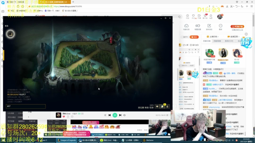Pause the music player with the green button
The height and width of the screenshot is (143, 255).
115,115
